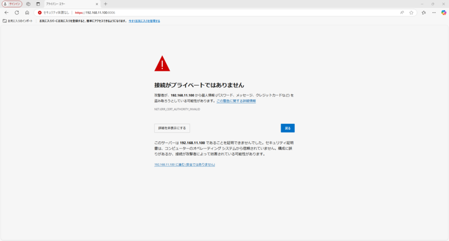This screenshot has width=449, height=241.
Task: Go back with the back arrow
Action: 6,12
